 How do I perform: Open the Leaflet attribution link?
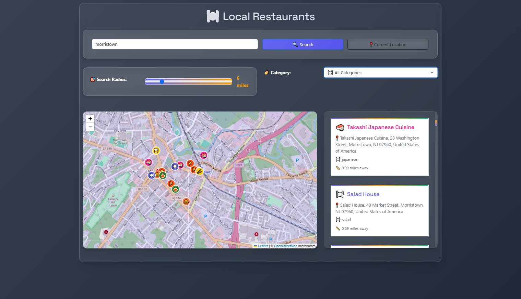[261, 246]
